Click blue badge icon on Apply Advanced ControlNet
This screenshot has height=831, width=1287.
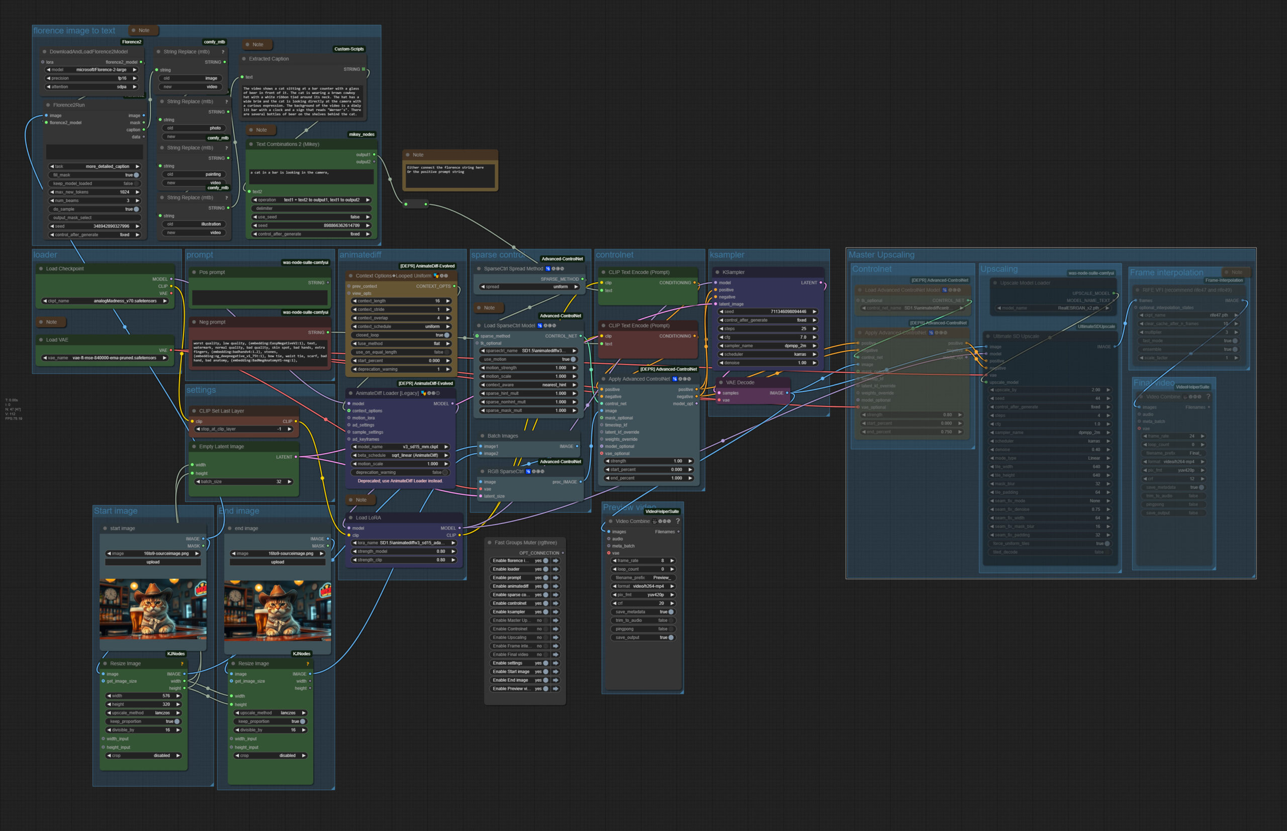click(x=674, y=379)
